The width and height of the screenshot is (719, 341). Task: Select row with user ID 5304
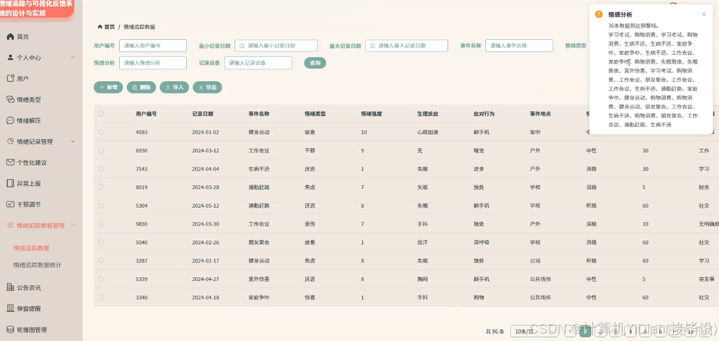tap(101, 206)
